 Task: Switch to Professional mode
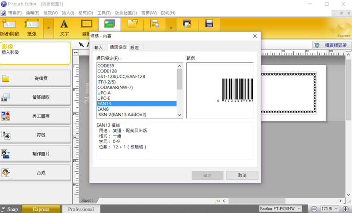[81, 209]
